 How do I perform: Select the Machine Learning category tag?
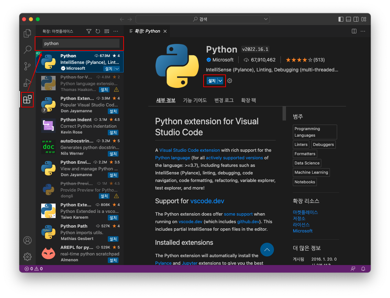(311, 172)
